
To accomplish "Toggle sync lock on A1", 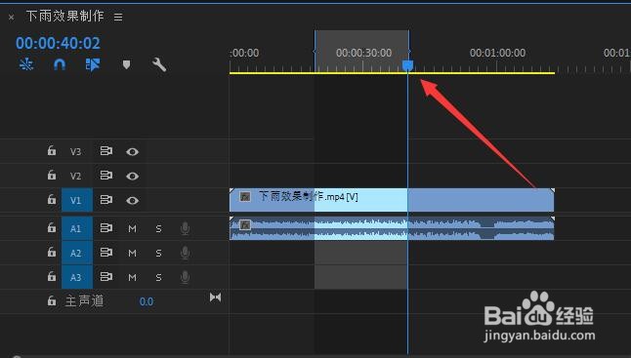I will pos(106,228).
